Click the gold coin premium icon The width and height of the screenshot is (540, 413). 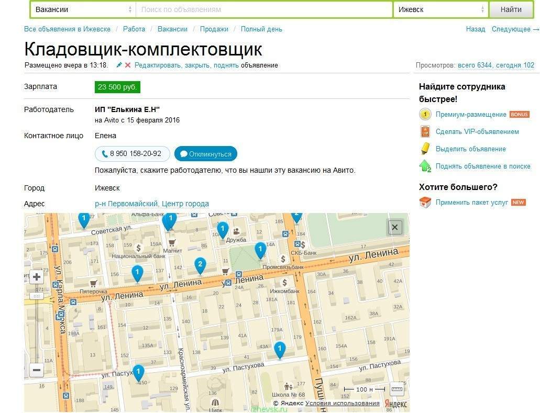pyautogui.click(x=425, y=114)
